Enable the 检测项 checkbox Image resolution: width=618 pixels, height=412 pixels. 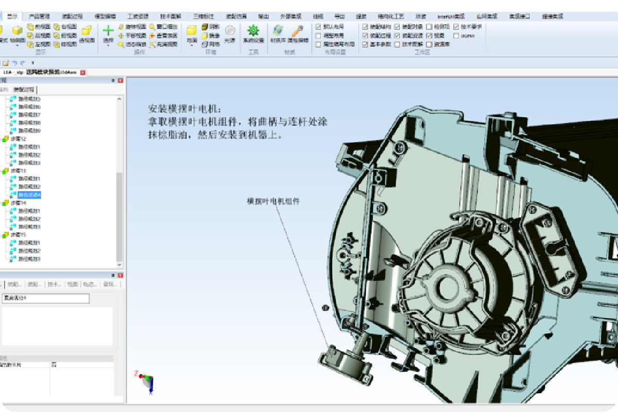(428, 26)
